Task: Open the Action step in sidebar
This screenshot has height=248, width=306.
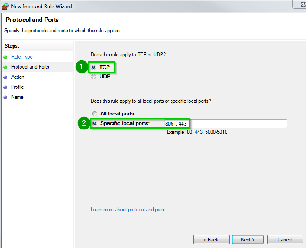Action: 18,77
